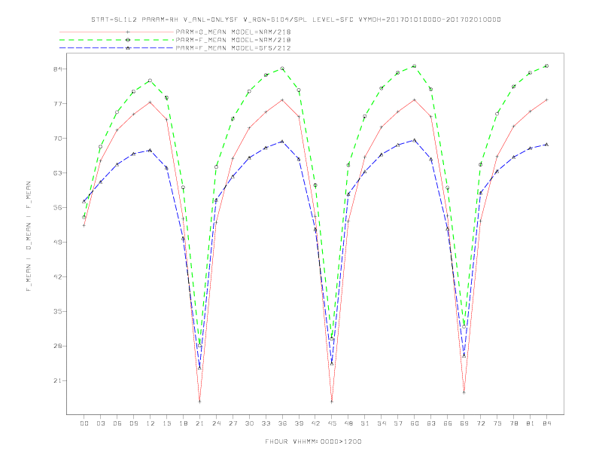Select legend entry PARM=F_MEAN MODEL=GFS/212
Viewport: 596px width, 461px height.
pos(233,48)
